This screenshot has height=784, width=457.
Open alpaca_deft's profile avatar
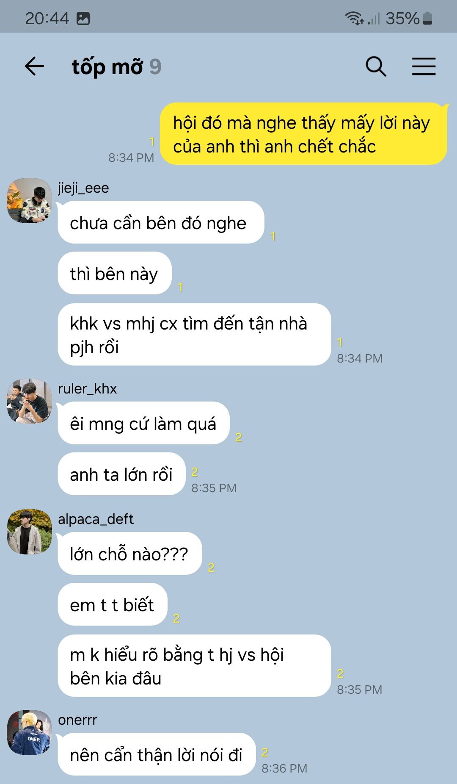(29, 532)
